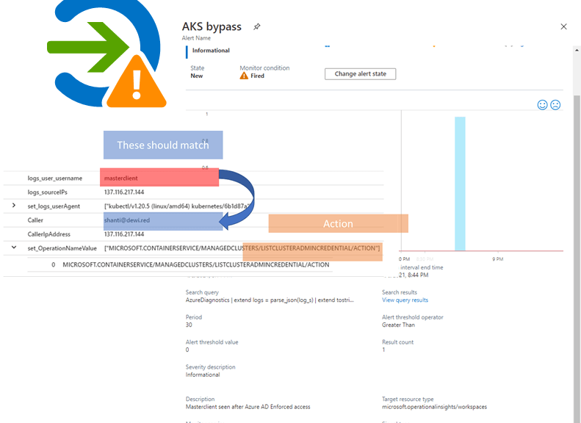
Task: Click the orange Action annotation box
Action: coord(338,223)
